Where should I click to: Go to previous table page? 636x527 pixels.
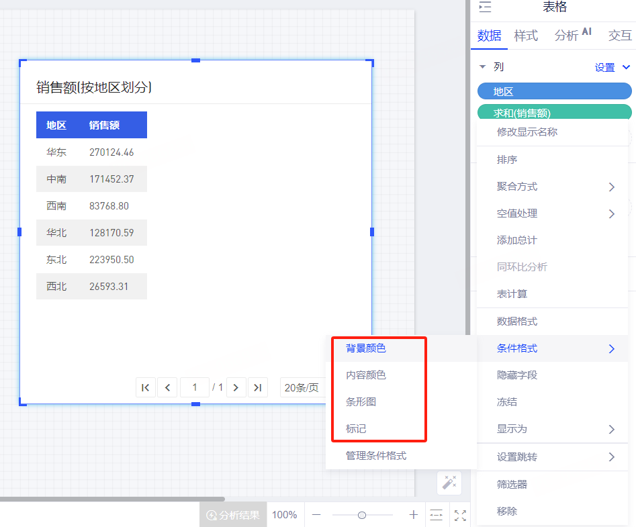click(x=167, y=387)
